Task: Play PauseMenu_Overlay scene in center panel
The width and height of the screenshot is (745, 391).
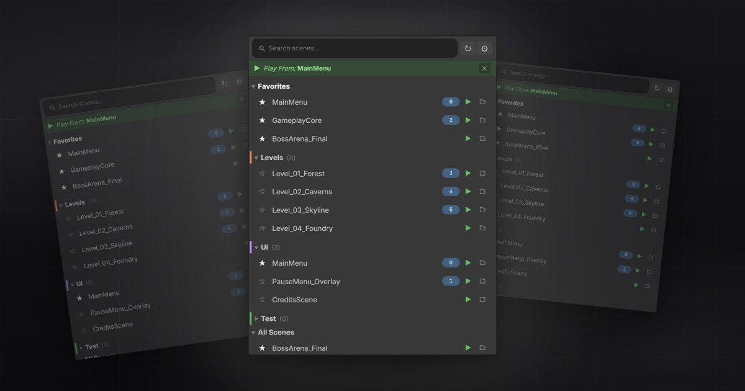Action: [x=468, y=281]
